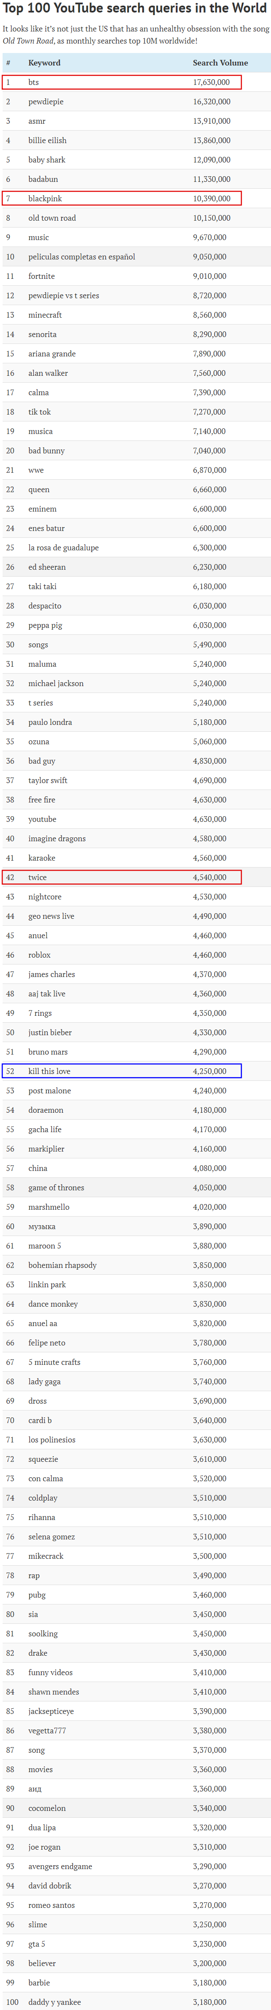Click the "Keyword" column header

44,62
